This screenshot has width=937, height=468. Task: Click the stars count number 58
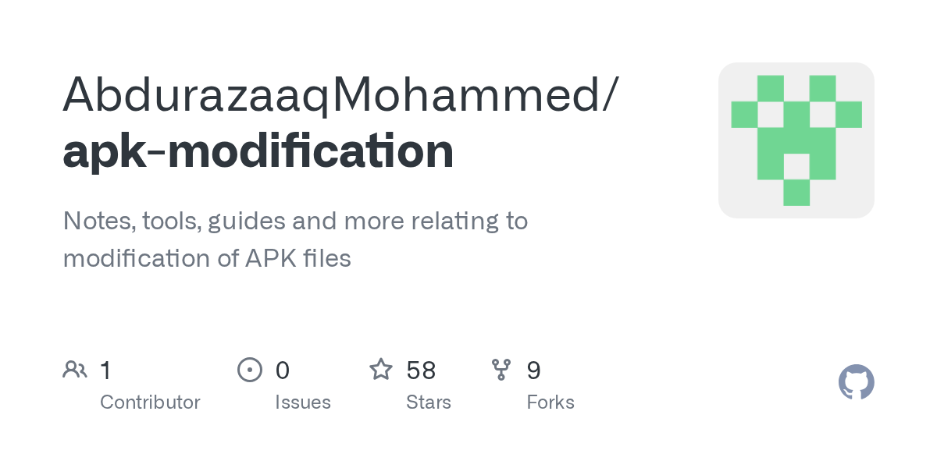click(421, 370)
